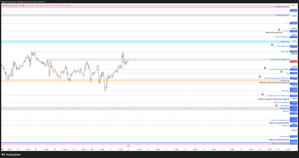This screenshot has width=299, height=158.
Task: Open the purple event marker on the time axis
Action: pyautogui.click(x=128, y=146)
